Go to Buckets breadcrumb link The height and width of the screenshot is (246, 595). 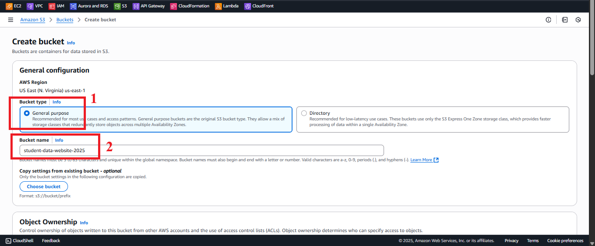click(65, 20)
